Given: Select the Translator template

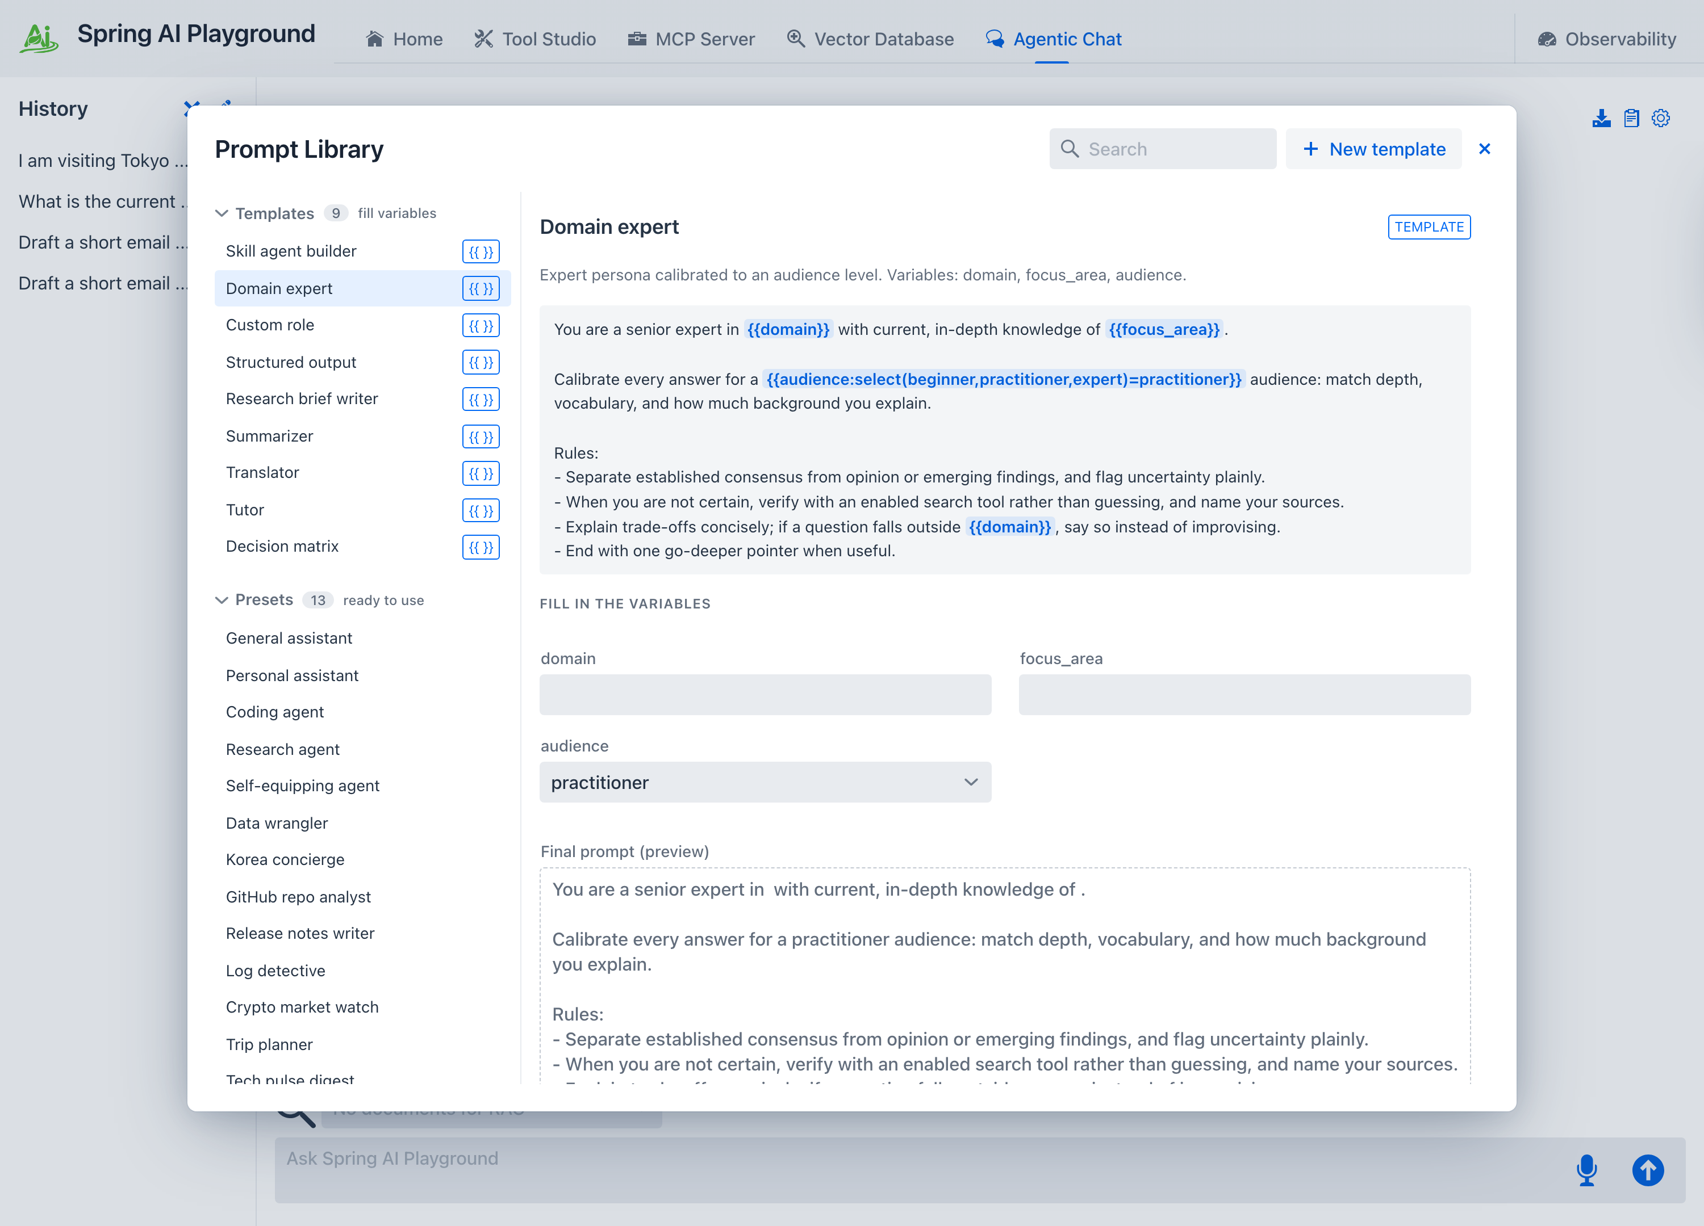Looking at the screenshot, I should [x=363, y=473].
